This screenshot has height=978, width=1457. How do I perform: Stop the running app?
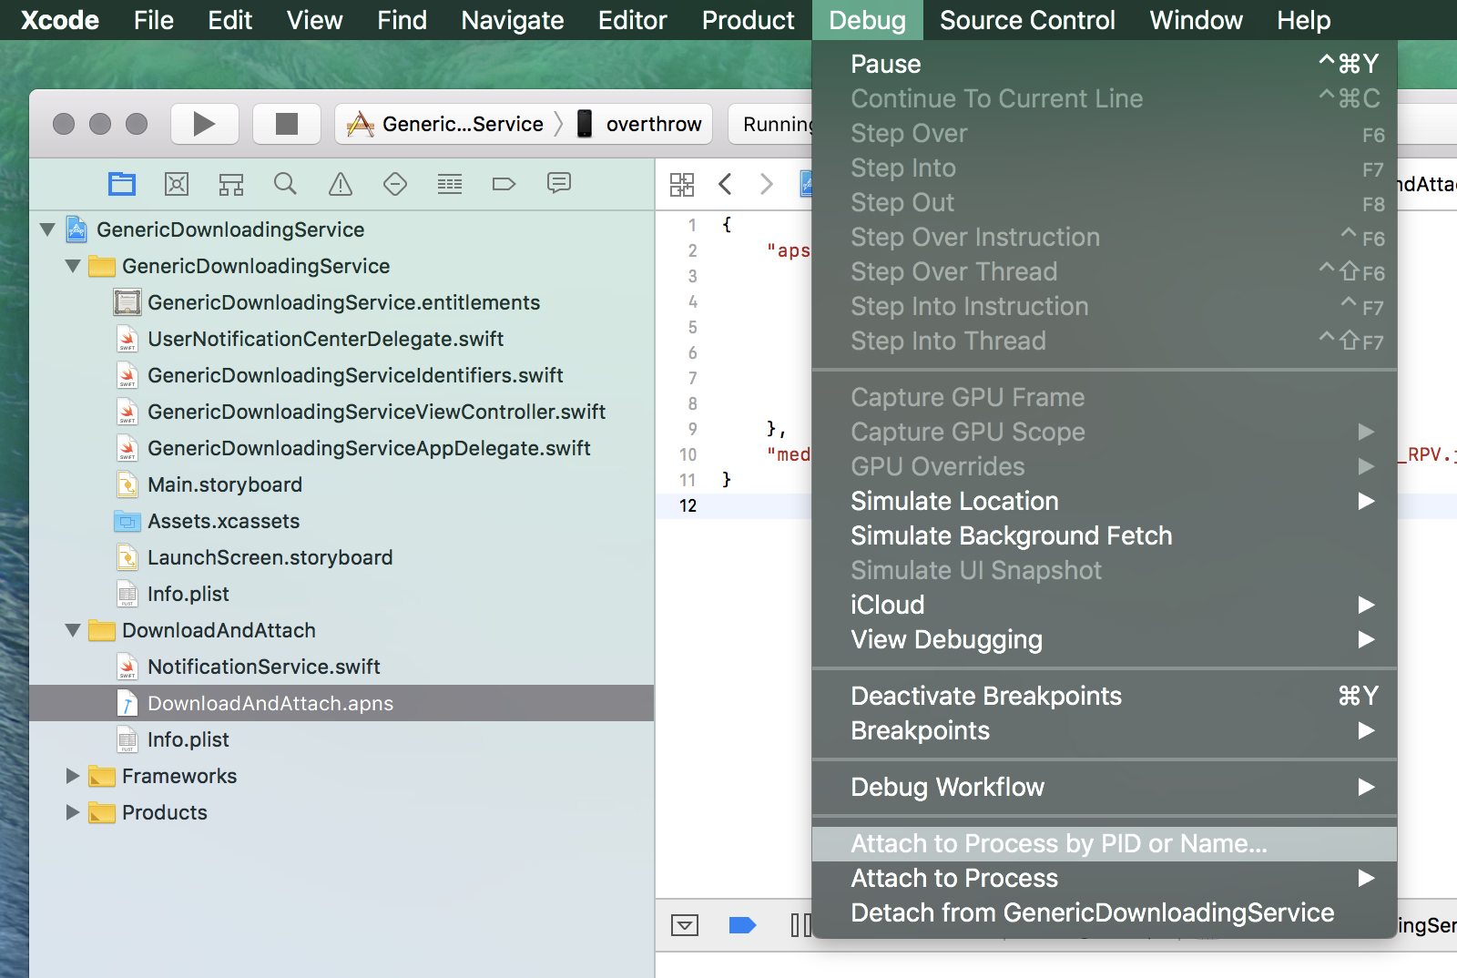pos(287,124)
